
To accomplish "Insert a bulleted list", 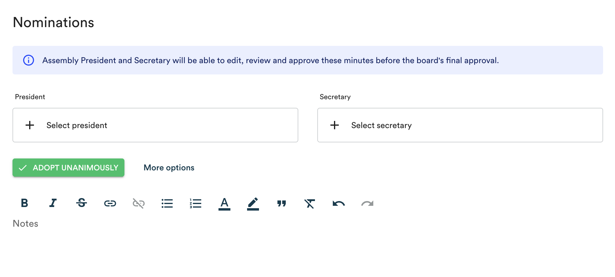I will (x=167, y=203).
